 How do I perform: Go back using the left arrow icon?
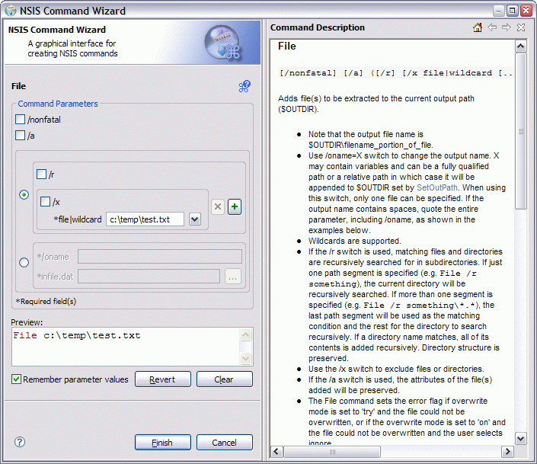[492, 27]
